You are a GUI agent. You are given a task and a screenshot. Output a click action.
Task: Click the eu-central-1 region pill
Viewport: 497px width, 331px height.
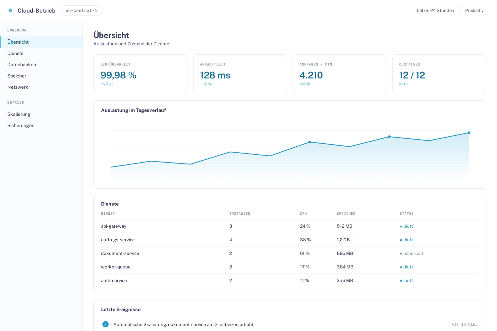[82, 11]
